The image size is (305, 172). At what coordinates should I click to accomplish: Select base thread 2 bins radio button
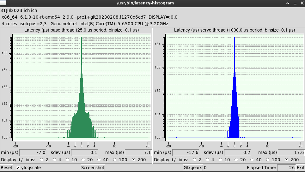pos(41,160)
